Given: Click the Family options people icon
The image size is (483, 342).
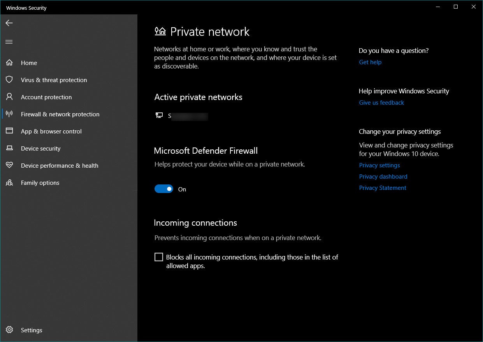Looking at the screenshot, I should click(9, 182).
